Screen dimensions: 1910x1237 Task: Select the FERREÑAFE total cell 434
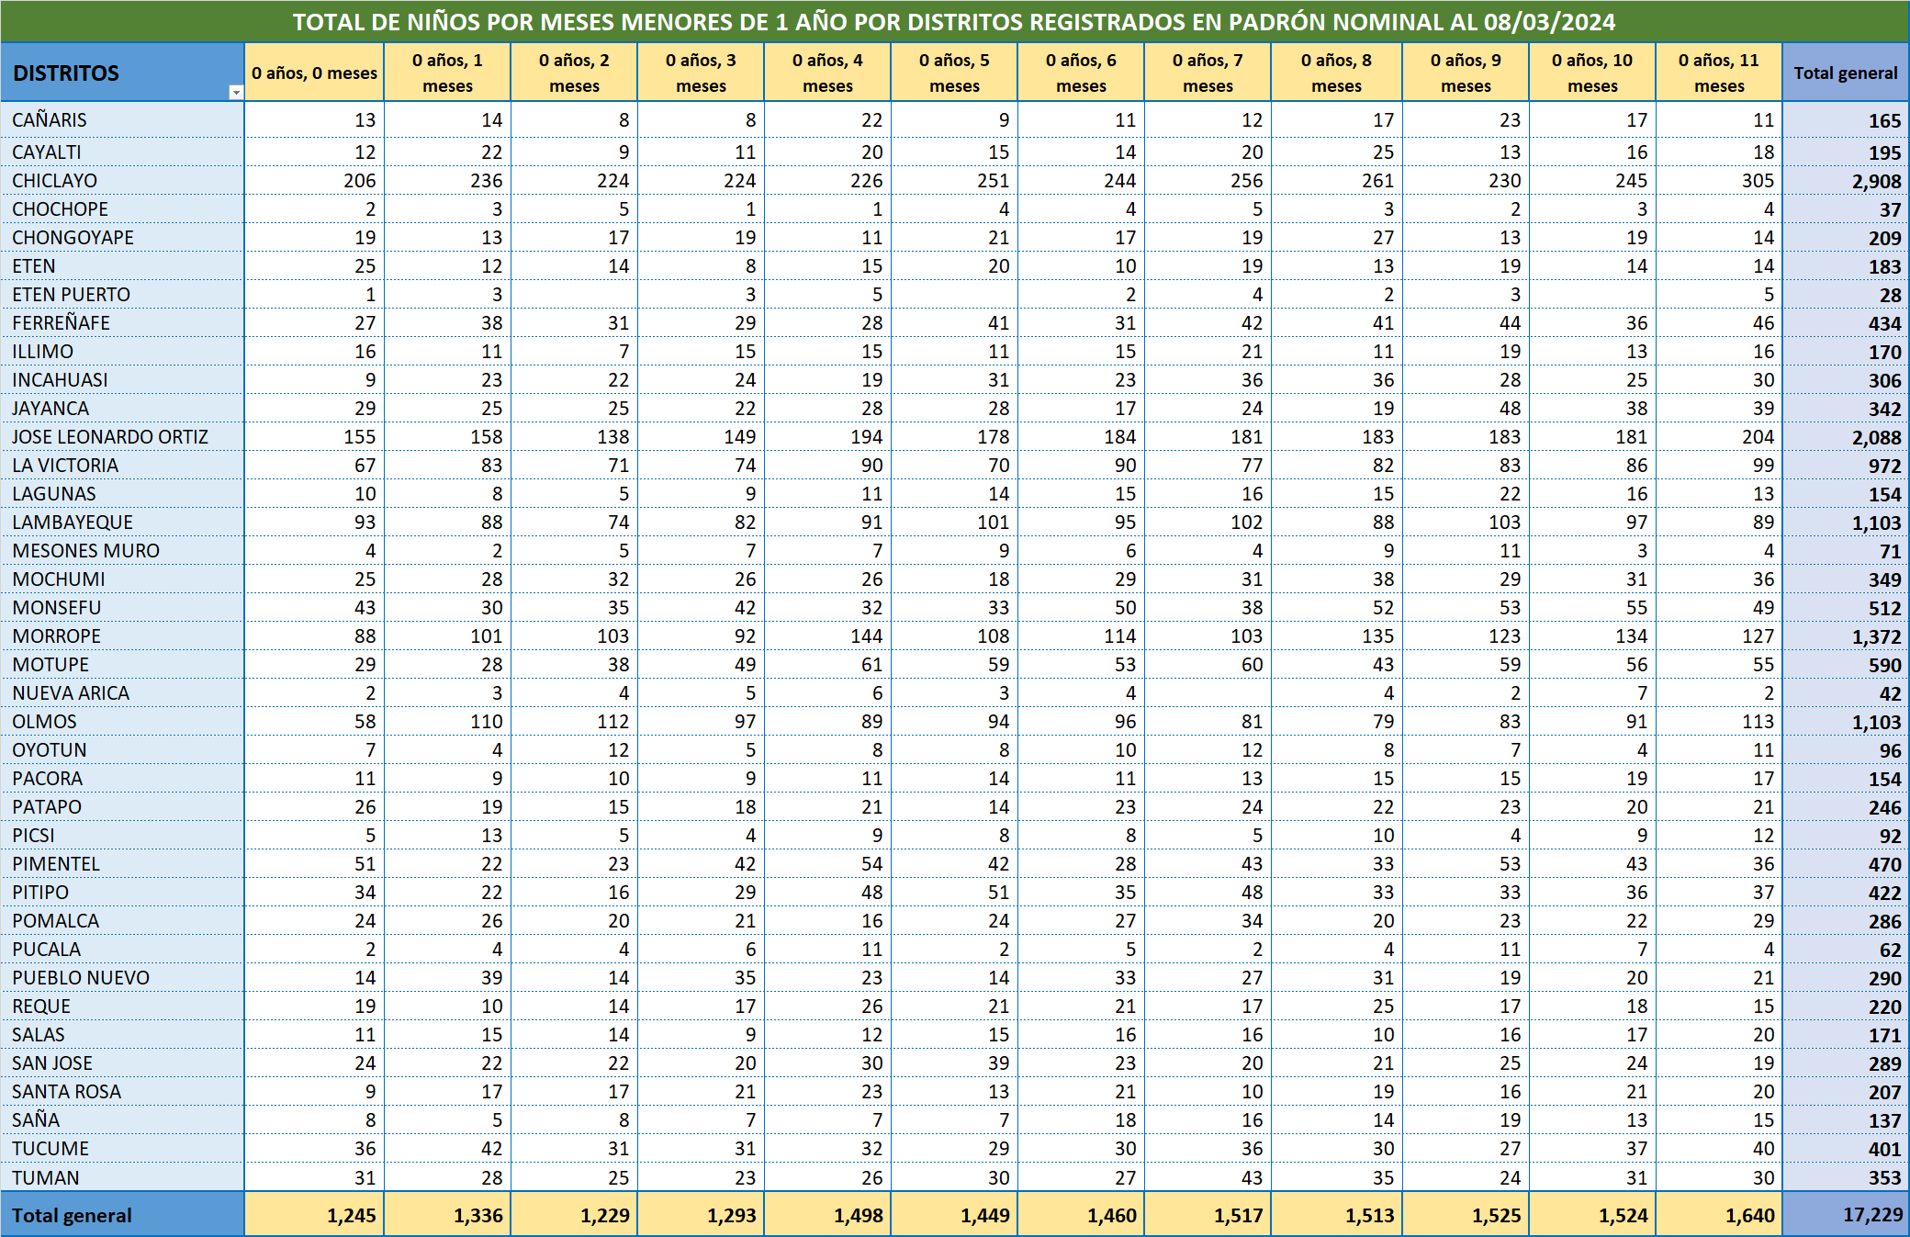tap(1883, 324)
